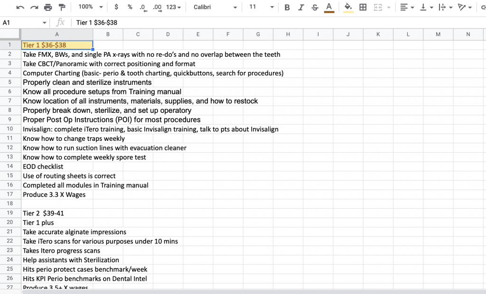Select the Paint format tool

point(62,7)
